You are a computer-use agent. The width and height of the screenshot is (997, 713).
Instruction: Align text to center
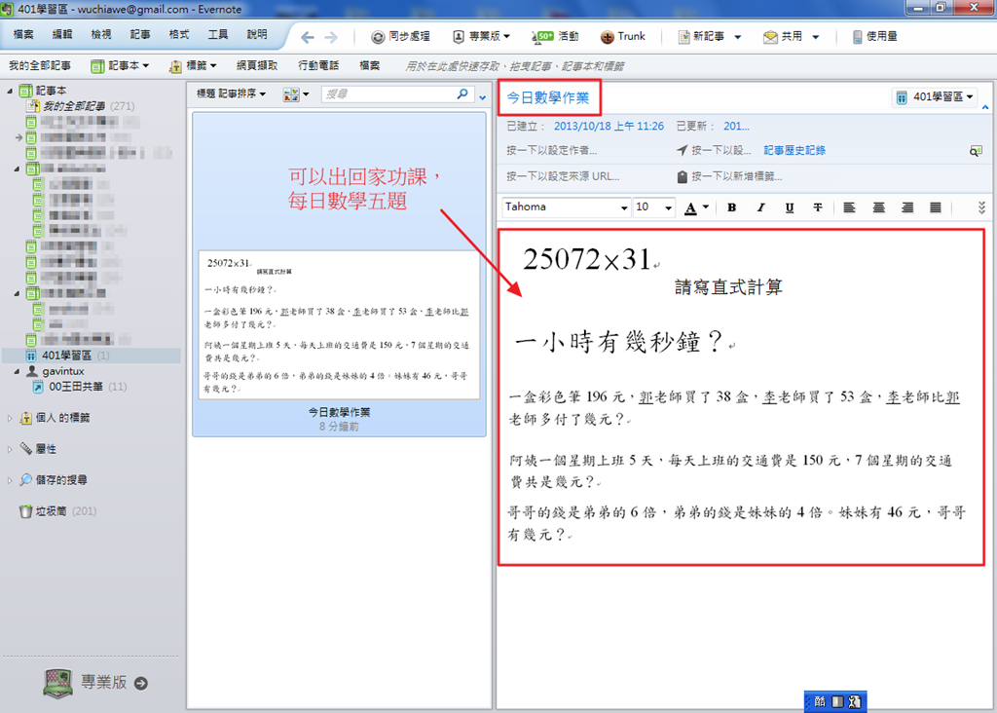(878, 207)
